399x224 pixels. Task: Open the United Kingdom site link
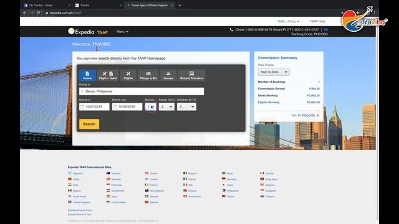[82, 202]
